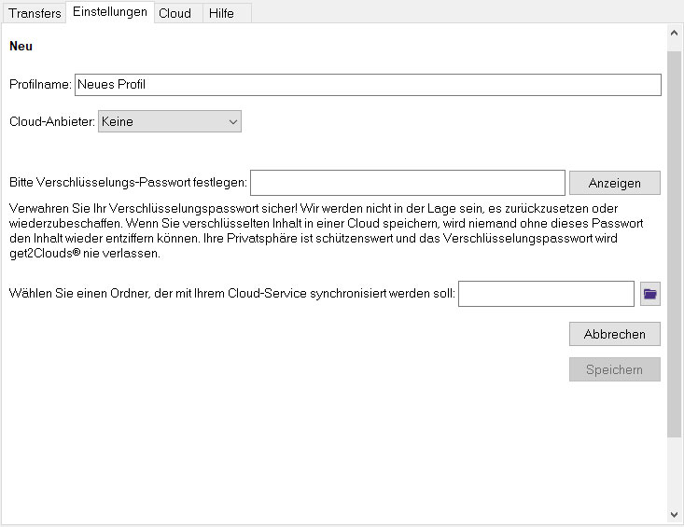
Task: Expand the Cloud-Anbieter dropdown showing Keine
Action: (x=170, y=121)
